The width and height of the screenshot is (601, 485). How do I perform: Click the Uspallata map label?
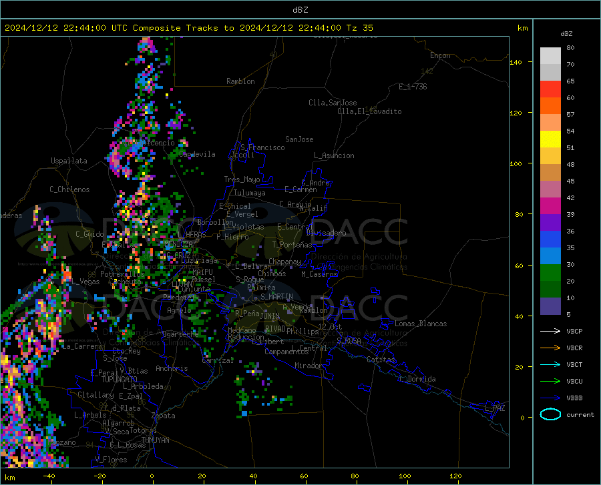69,161
